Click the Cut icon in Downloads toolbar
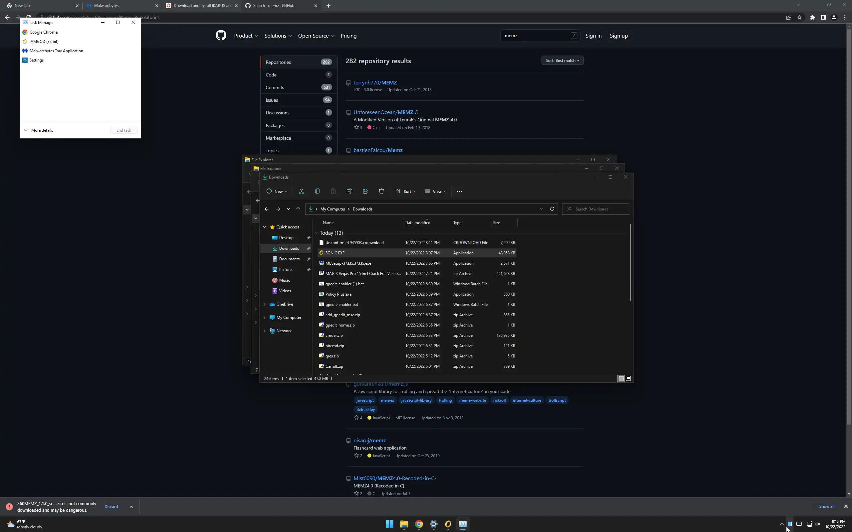The width and height of the screenshot is (852, 532). point(302,192)
